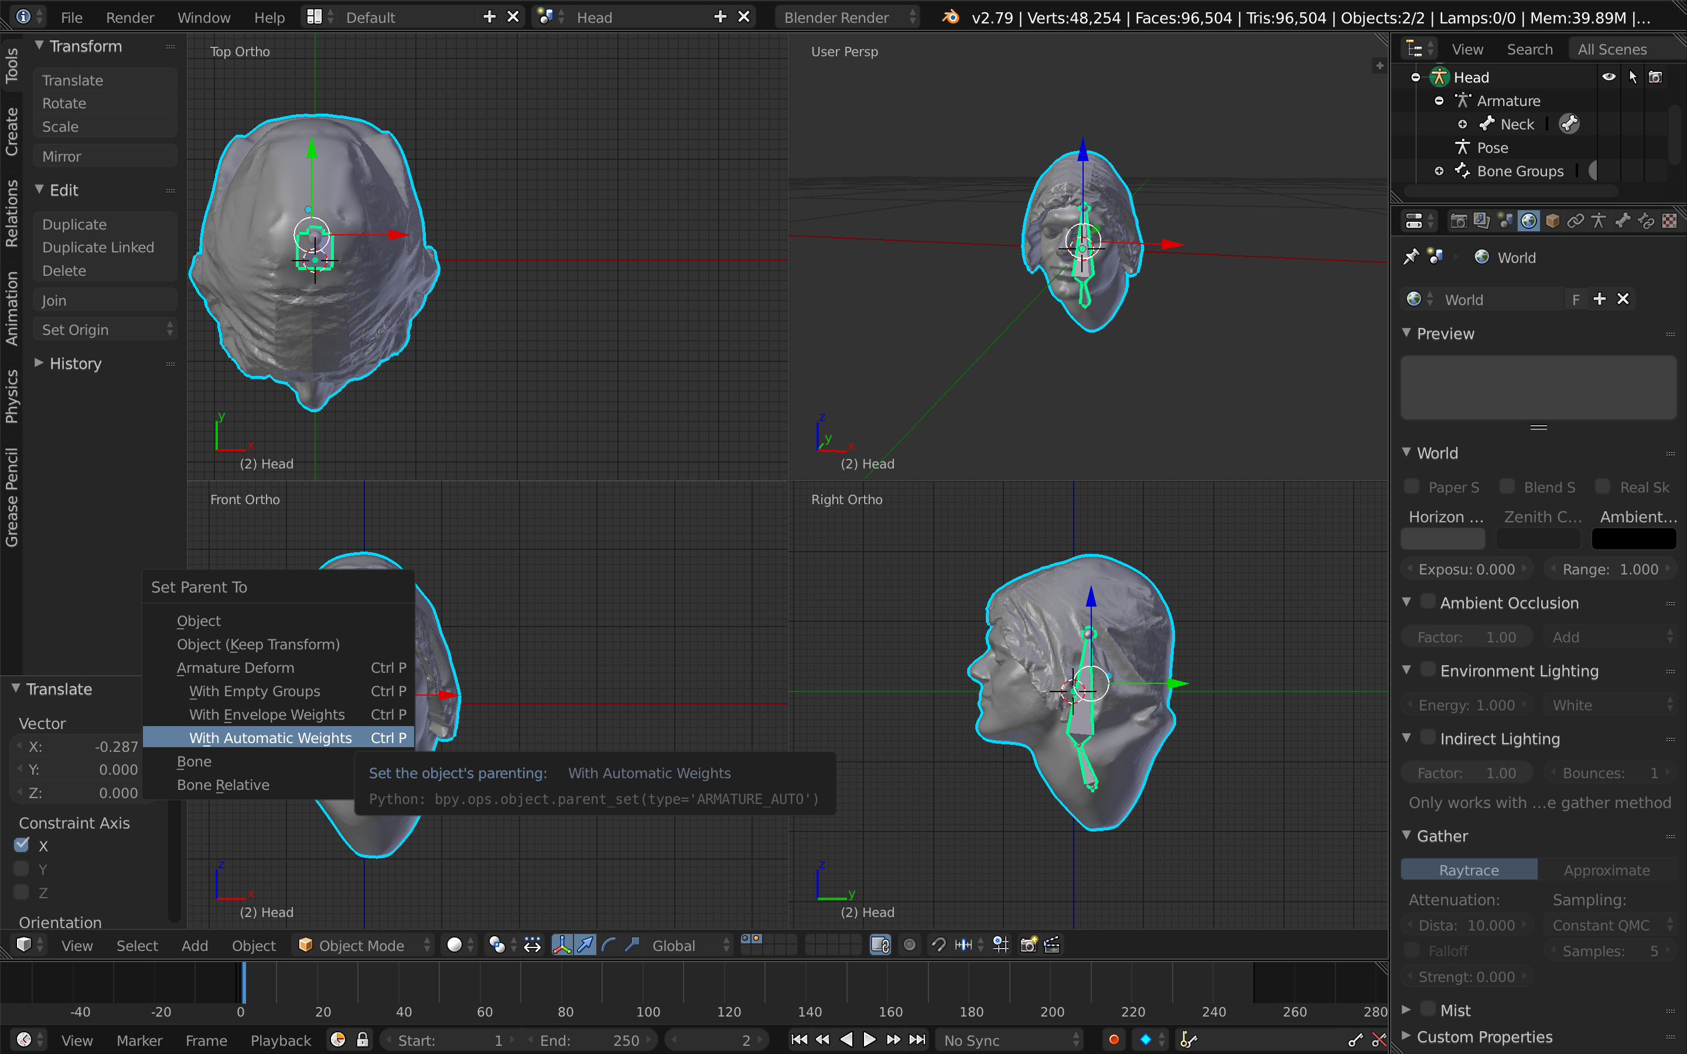Open the No Sync dropdown in timeline

pos(1010,1040)
